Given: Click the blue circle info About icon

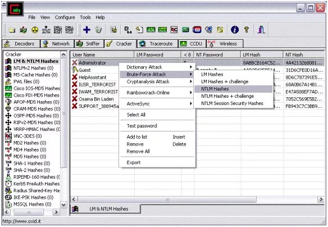Looking at the screenshot, I should pos(235,30).
